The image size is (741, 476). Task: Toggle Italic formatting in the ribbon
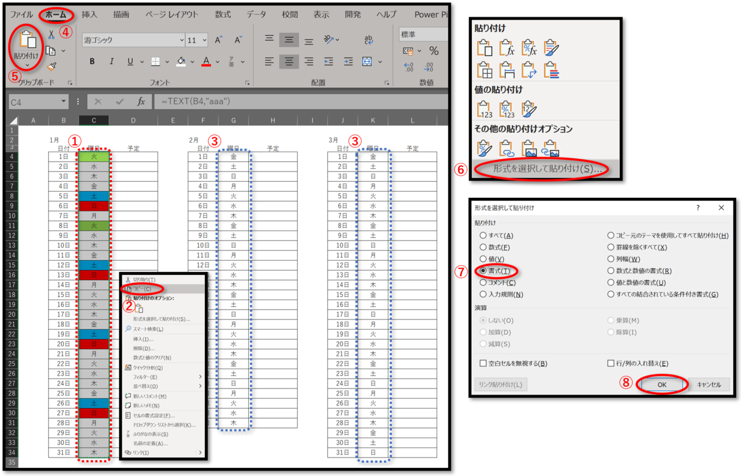[111, 61]
